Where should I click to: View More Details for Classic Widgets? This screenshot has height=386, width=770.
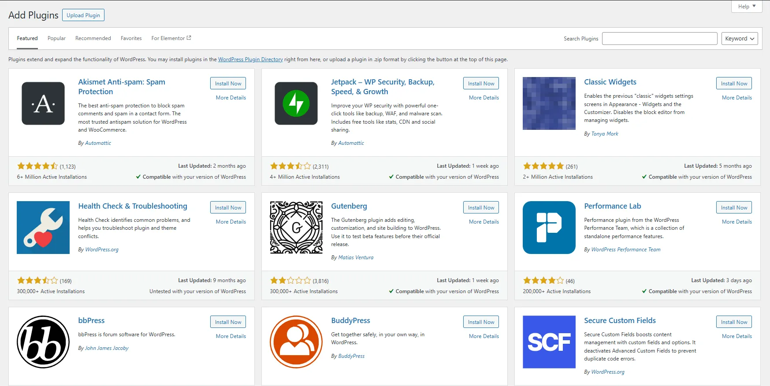[737, 98]
